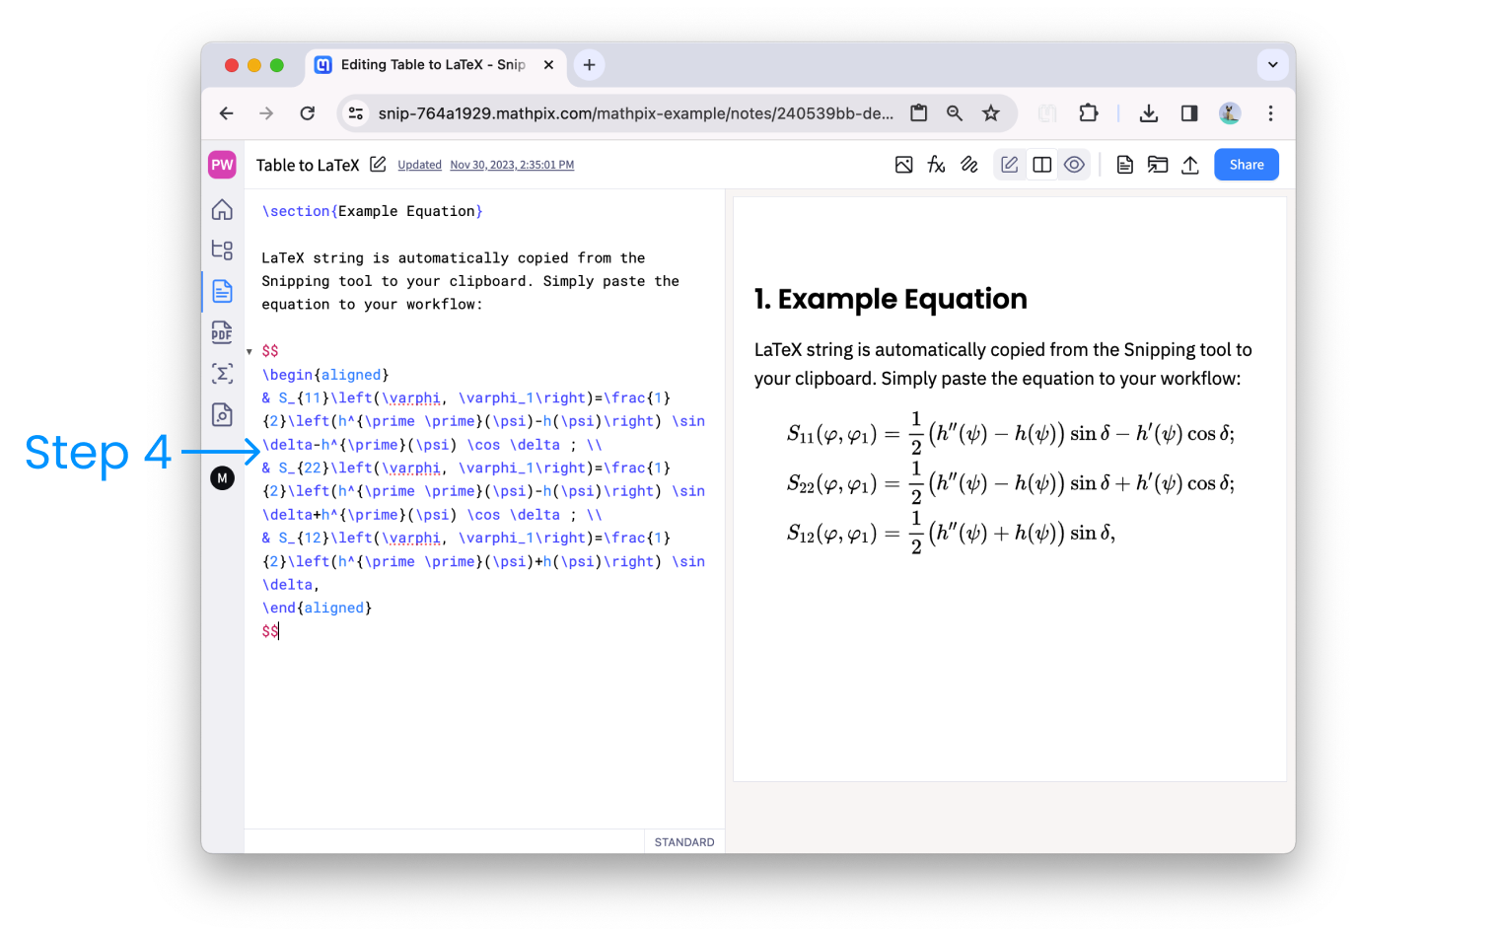Screen dimensions: 1499x937
Task: Open the export document icon
Action: [1124, 164]
